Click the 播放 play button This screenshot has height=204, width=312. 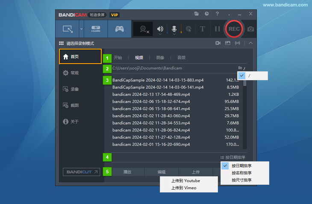[x=127, y=172]
